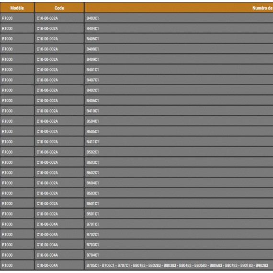Click code C10-00-004A in the B705C1 row
The width and height of the screenshot is (273, 273).
[47, 265]
